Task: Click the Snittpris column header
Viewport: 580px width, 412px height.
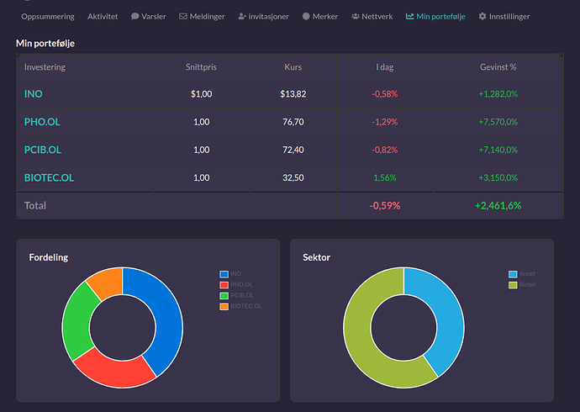Action: pos(201,67)
